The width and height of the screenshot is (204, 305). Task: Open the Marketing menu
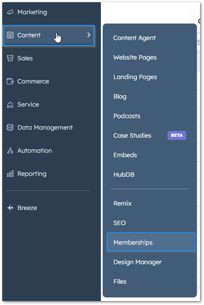pyautogui.click(x=32, y=12)
